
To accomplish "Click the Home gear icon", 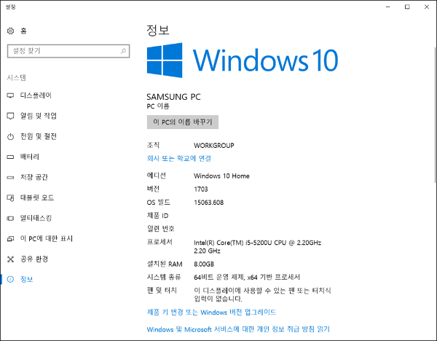I will 11,31.
